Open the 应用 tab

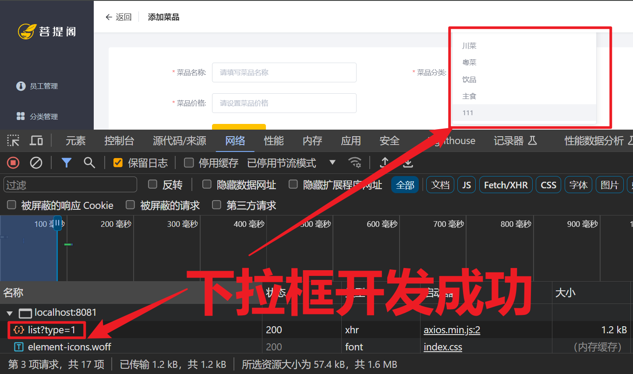tap(351, 141)
